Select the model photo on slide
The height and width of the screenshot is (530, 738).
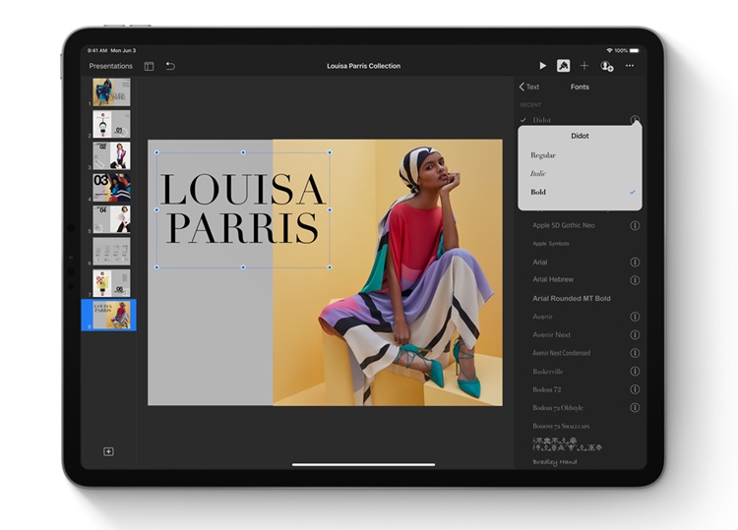tap(388, 272)
